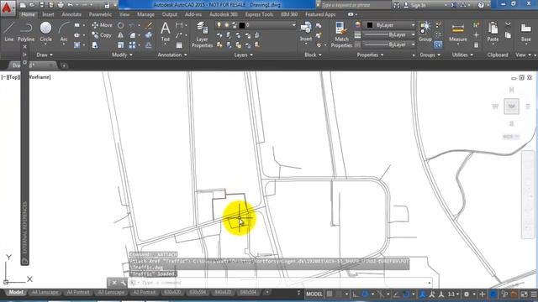Image resolution: width=538 pixels, height=302 pixels.
Task: Toggle layer freeze sun icon
Action: tap(226, 25)
